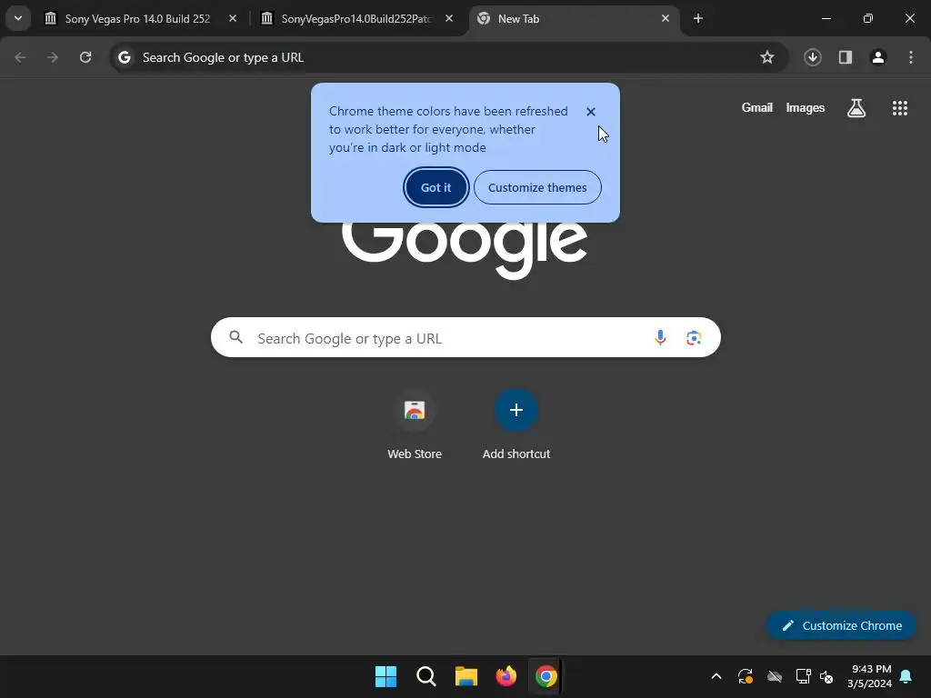This screenshot has width=931, height=698.
Task: Open a new tab with the plus button
Action: [x=698, y=18]
